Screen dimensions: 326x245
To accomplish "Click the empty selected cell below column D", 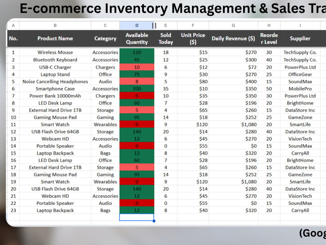I will pyautogui.click(x=137, y=217).
